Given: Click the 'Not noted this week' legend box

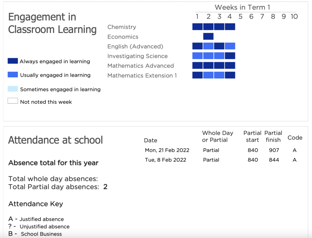Looking at the screenshot, I should point(13,101).
